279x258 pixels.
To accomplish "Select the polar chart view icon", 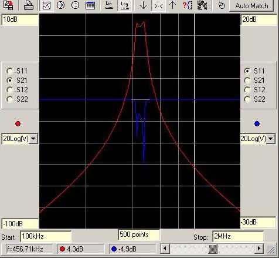I will (75, 5).
